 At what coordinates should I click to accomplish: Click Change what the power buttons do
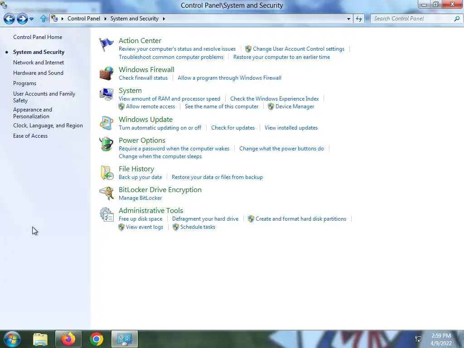pyautogui.click(x=282, y=149)
